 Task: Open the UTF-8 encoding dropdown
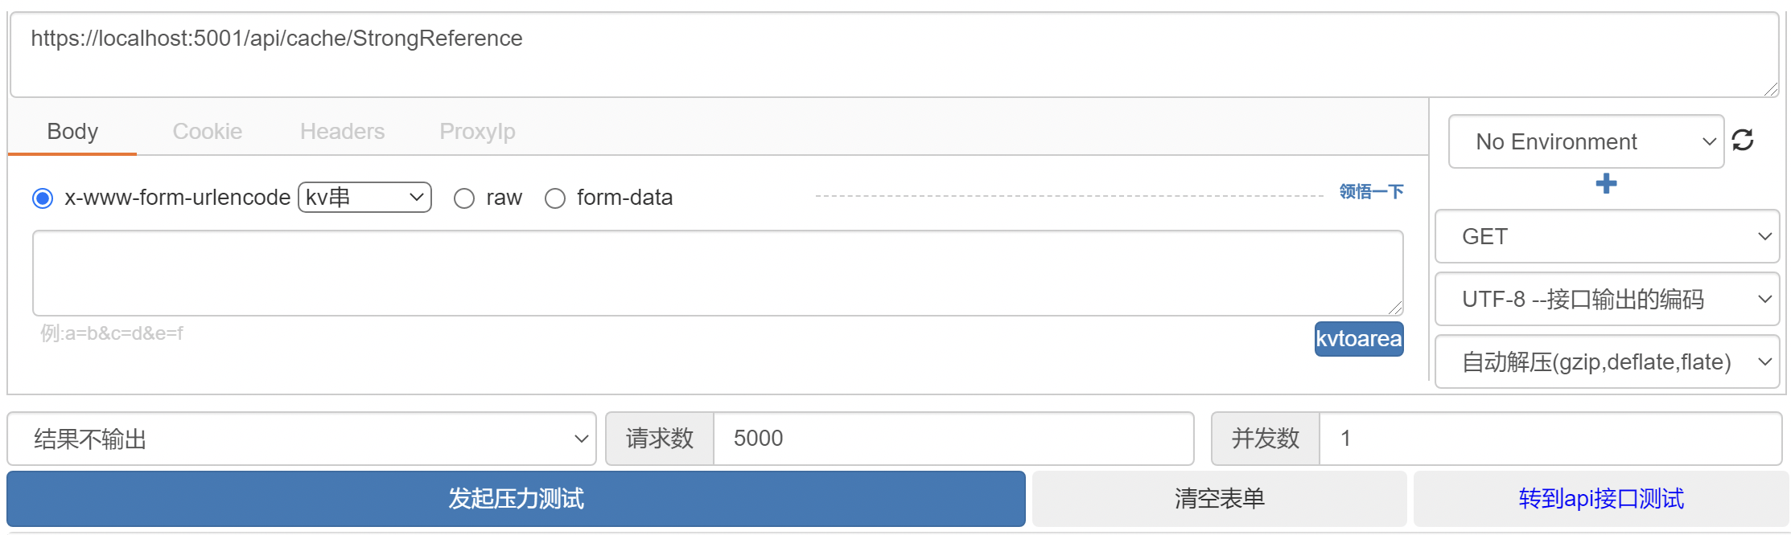click(1607, 299)
